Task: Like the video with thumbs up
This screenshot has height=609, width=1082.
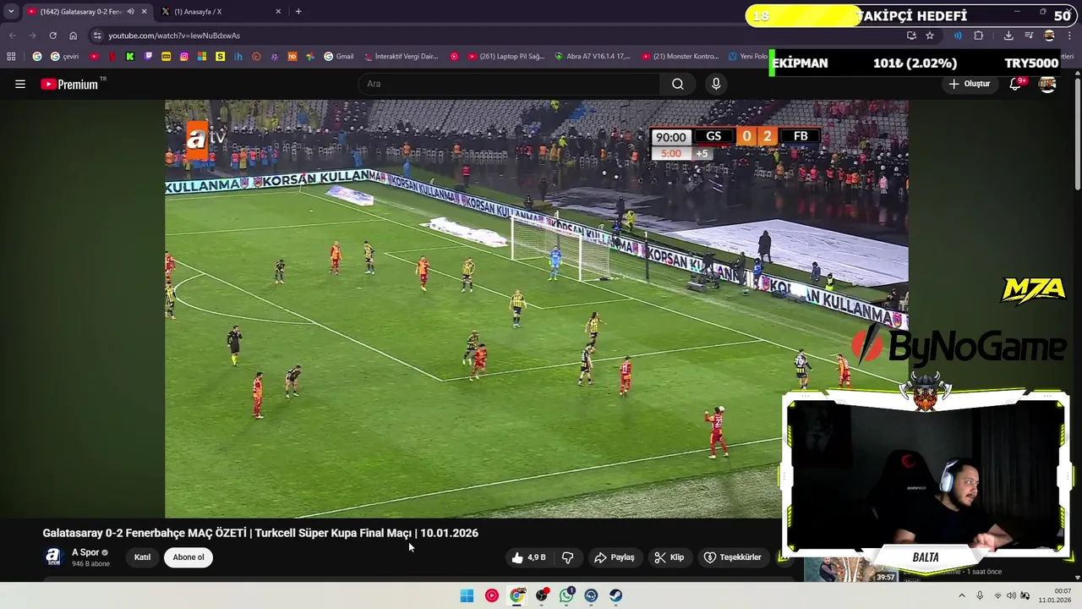Action: [528, 557]
